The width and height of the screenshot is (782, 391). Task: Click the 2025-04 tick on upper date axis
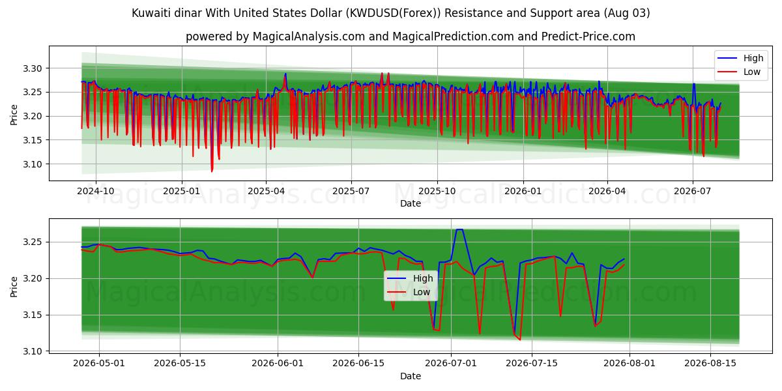[266, 192]
